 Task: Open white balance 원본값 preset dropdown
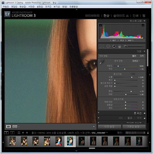coord(136,61)
